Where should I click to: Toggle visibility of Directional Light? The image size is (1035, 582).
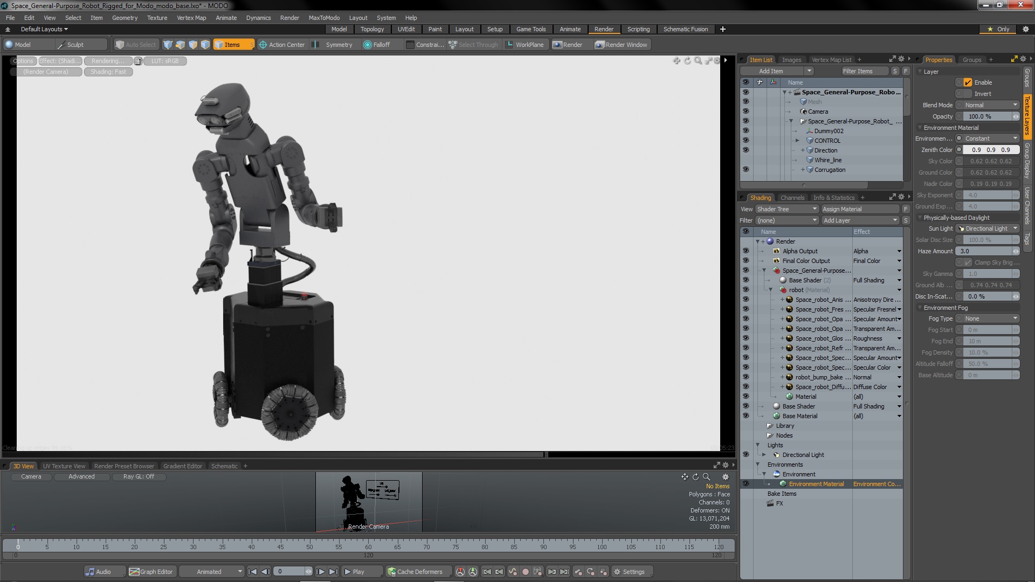point(746,455)
